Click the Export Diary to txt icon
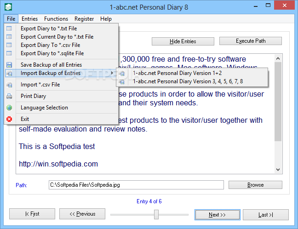Image resolution: width=298 pixels, height=229 pixels. point(9,29)
